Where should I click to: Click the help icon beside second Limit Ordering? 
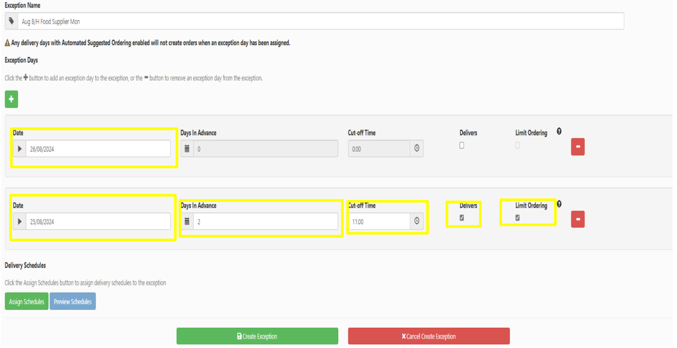point(559,204)
